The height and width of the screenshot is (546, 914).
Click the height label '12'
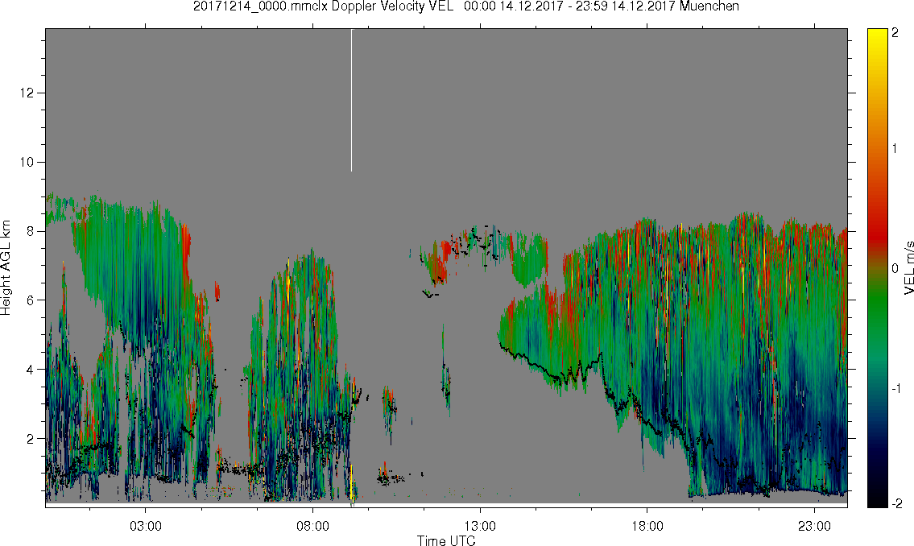click(27, 93)
